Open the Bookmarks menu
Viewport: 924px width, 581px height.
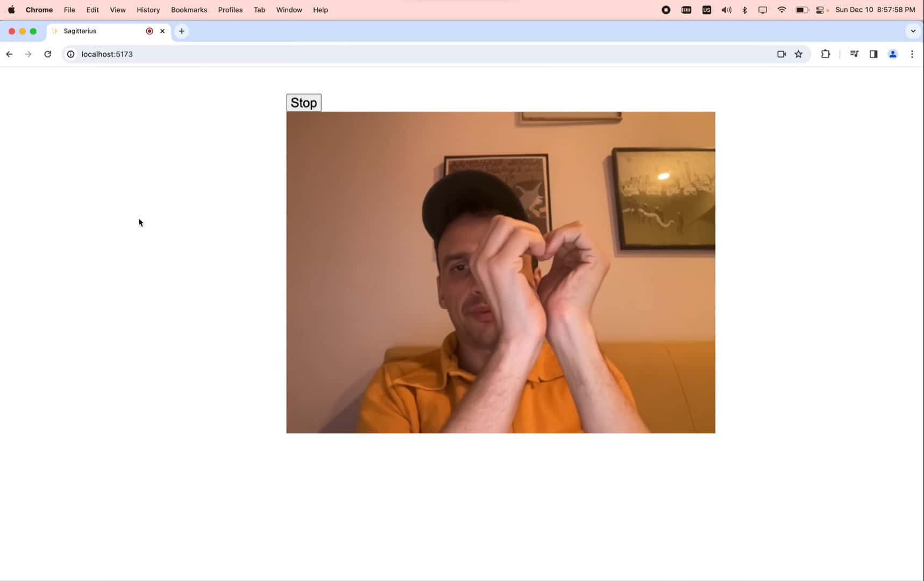click(188, 10)
